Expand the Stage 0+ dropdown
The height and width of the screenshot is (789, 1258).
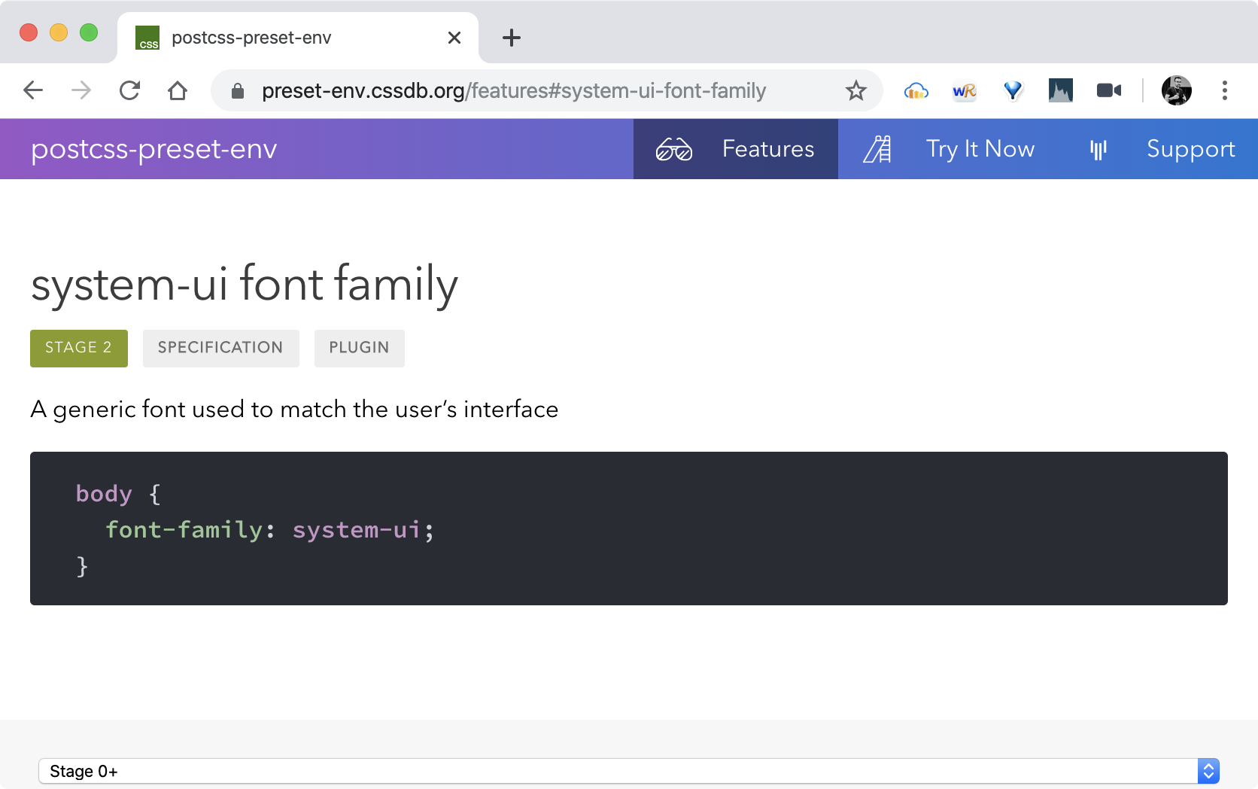[x=629, y=772]
